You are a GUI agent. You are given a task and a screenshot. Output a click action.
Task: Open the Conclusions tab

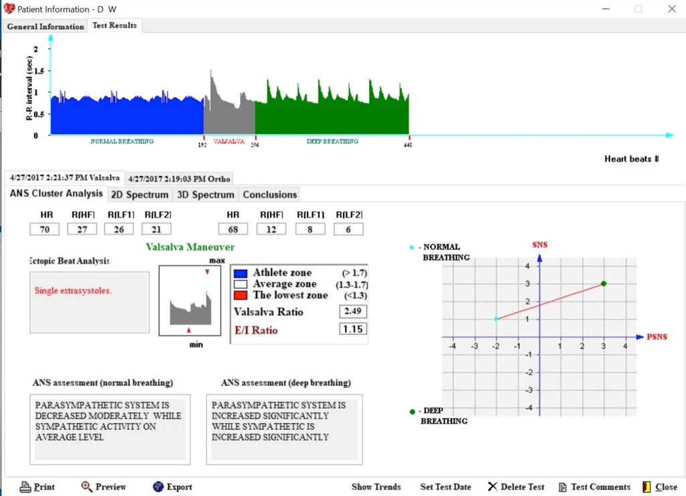pos(270,195)
